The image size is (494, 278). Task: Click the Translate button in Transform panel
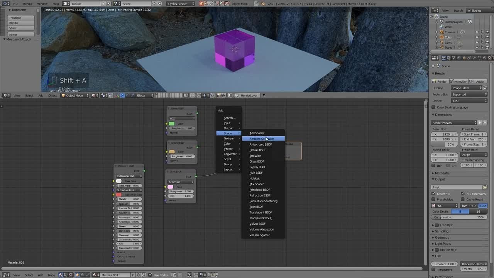21,18
